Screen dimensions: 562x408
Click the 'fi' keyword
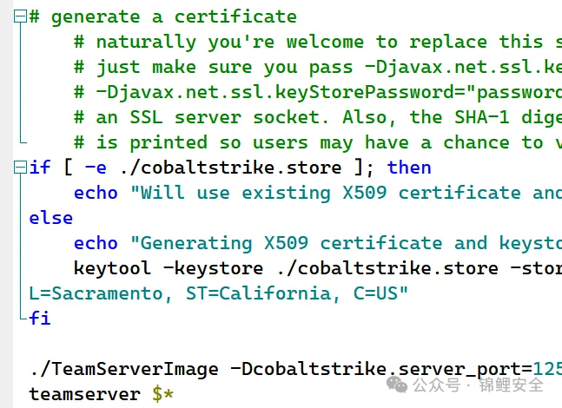(40, 318)
